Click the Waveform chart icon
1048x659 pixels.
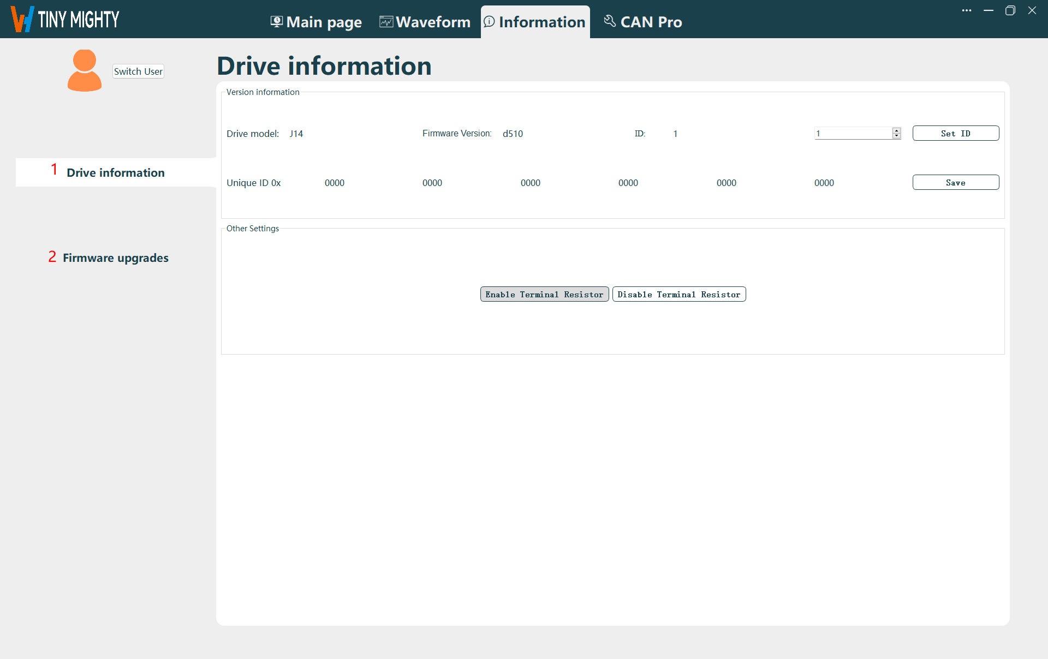(386, 21)
